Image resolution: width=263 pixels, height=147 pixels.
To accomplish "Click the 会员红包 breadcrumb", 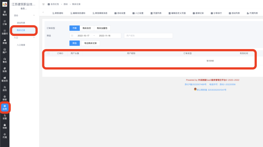I will (x=53, y=4).
